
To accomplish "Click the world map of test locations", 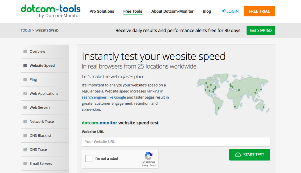I will pyautogui.click(x=233, y=94).
